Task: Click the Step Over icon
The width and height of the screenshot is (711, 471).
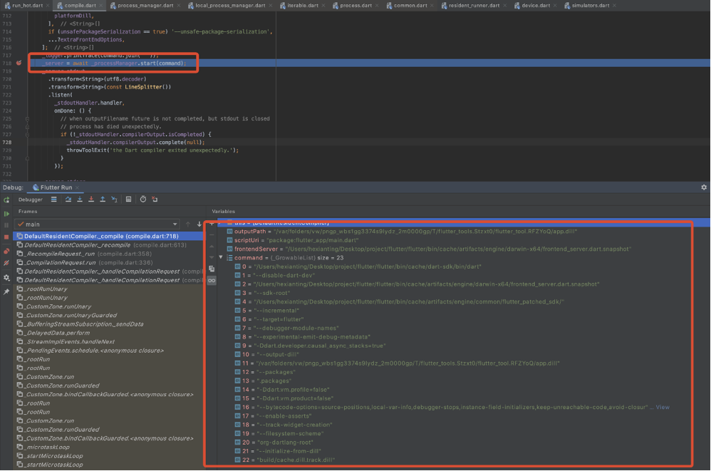Action: 68,200
